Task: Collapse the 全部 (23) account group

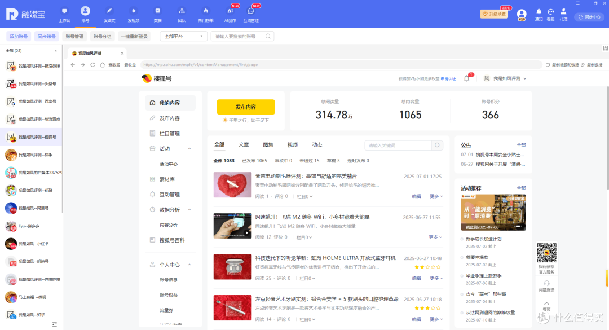Action: pyautogui.click(x=55, y=51)
